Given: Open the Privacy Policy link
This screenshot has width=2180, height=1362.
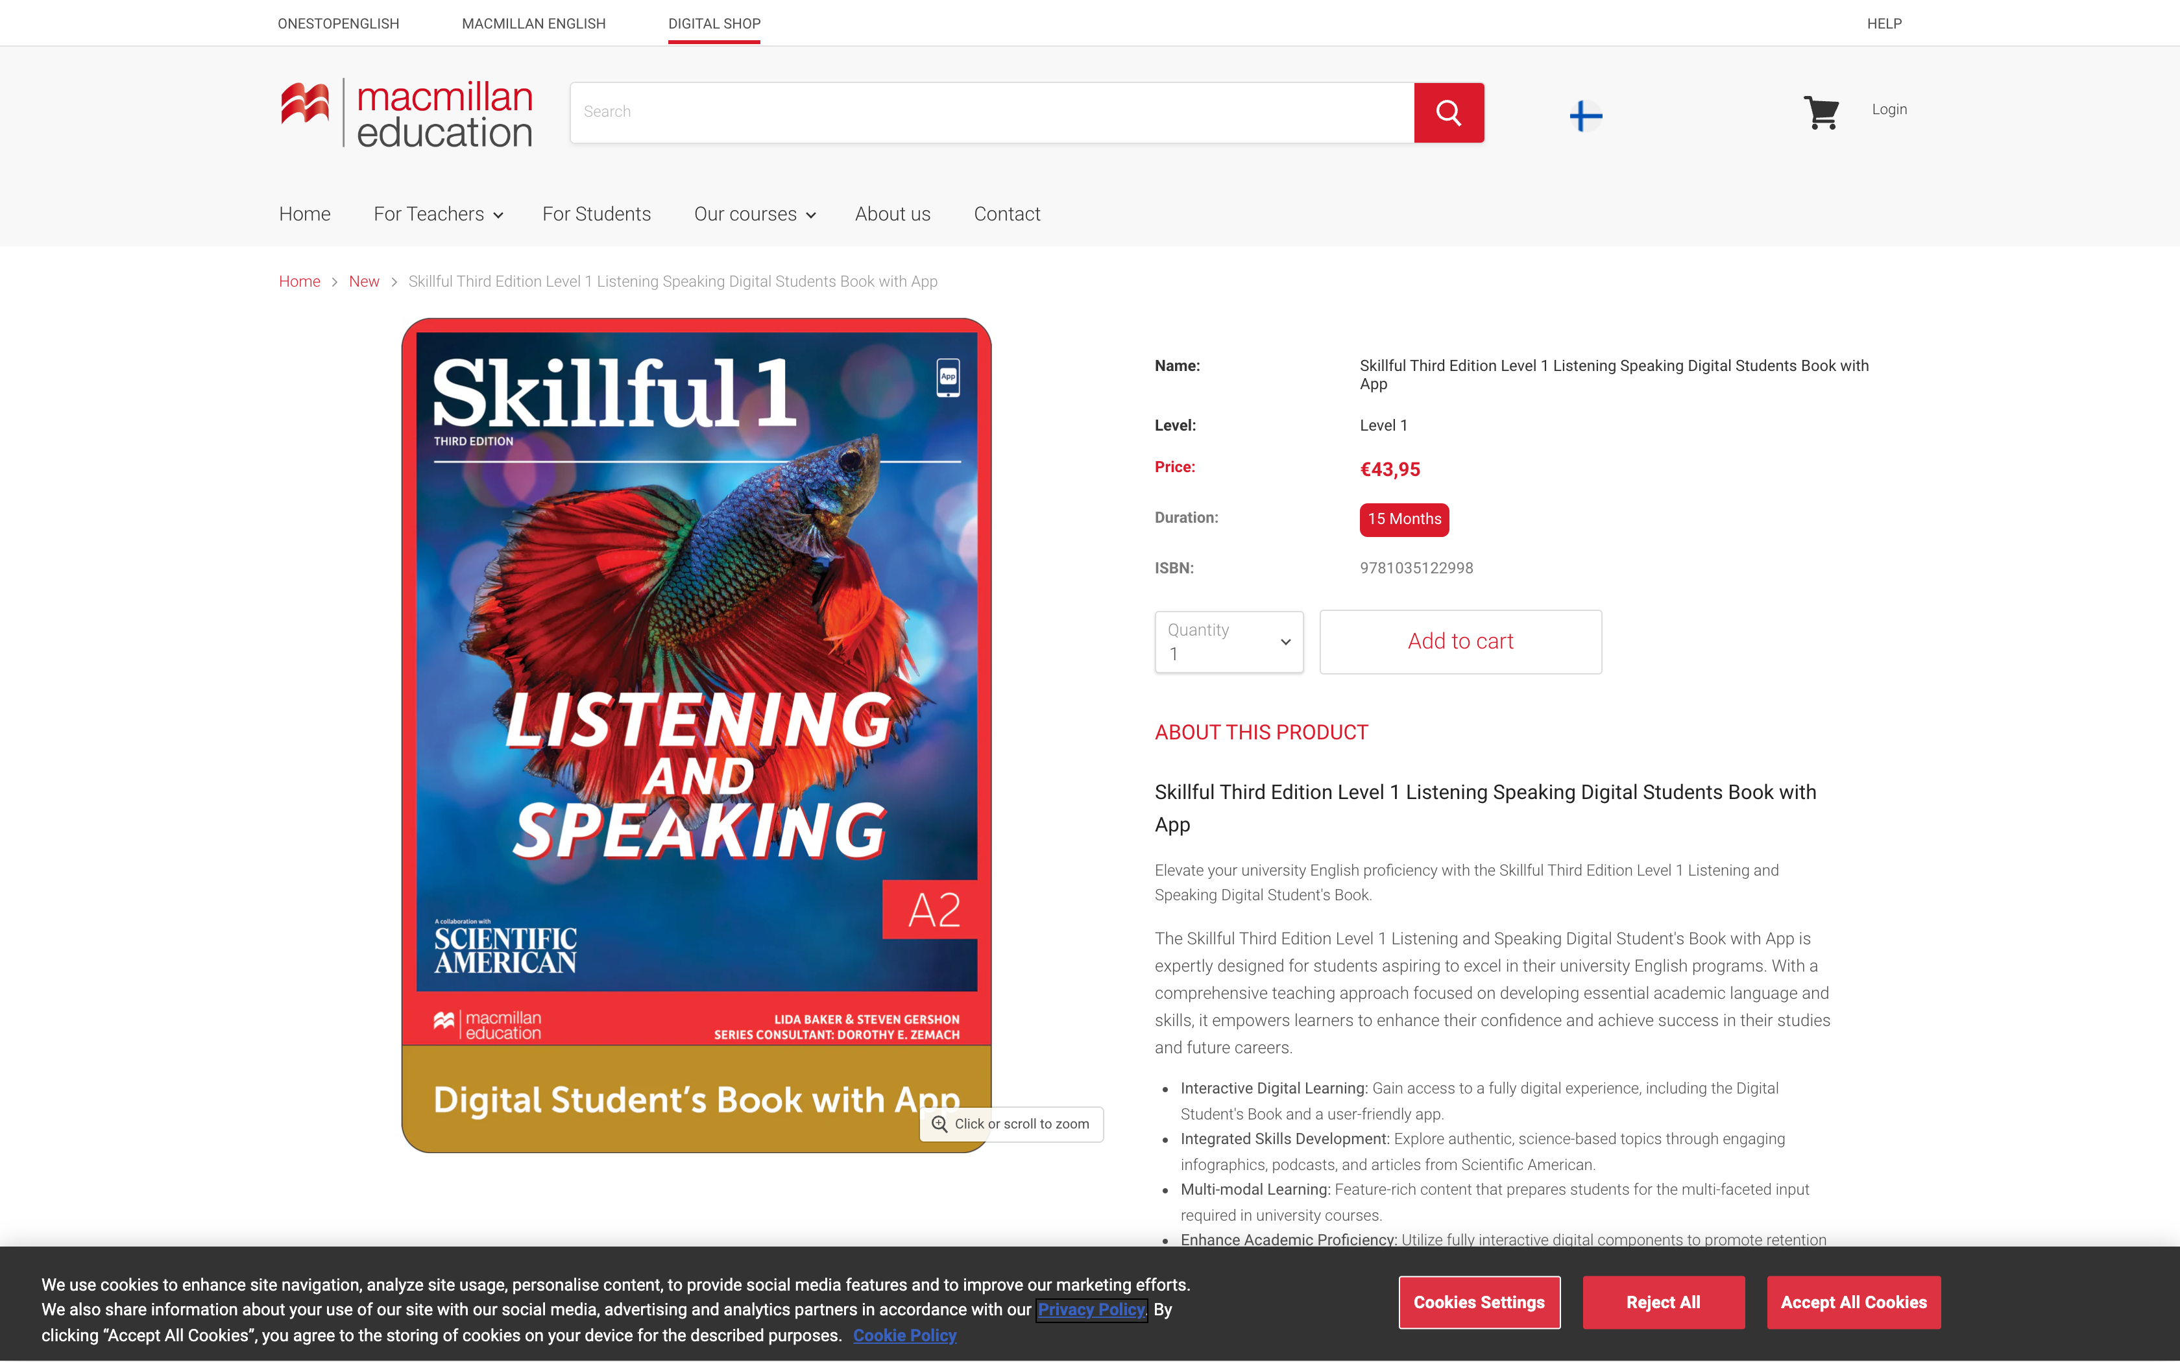Looking at the screenshot, I should [x=1091, y=1309].
